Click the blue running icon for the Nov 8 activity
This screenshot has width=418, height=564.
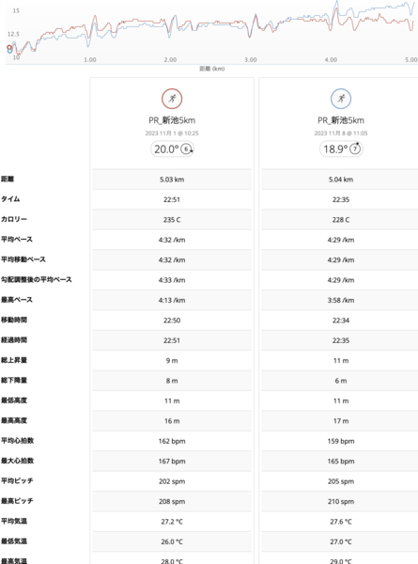pos(341,99)
